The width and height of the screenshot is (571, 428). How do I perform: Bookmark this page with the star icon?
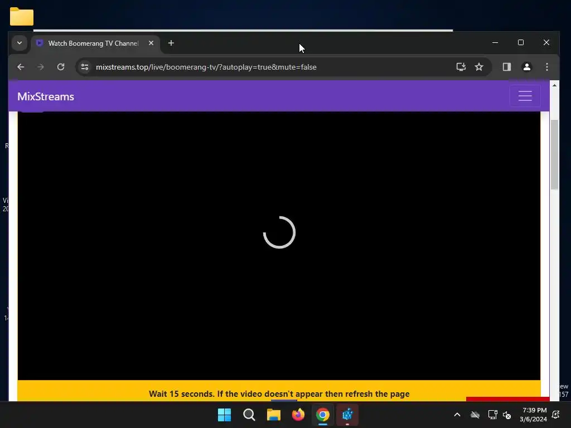[x=479, y=67]
